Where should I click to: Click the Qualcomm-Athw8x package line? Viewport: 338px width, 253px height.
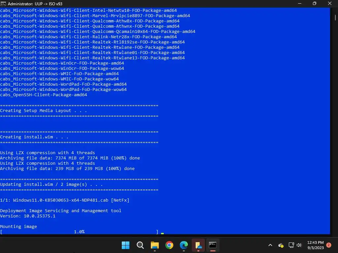point(90,21)
